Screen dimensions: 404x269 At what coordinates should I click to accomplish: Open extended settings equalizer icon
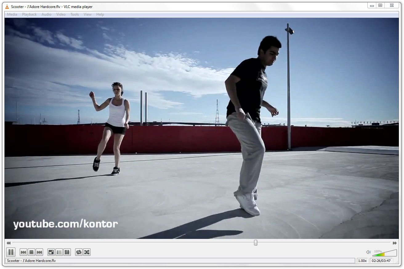pyautogui.click(x=67, y=252)
